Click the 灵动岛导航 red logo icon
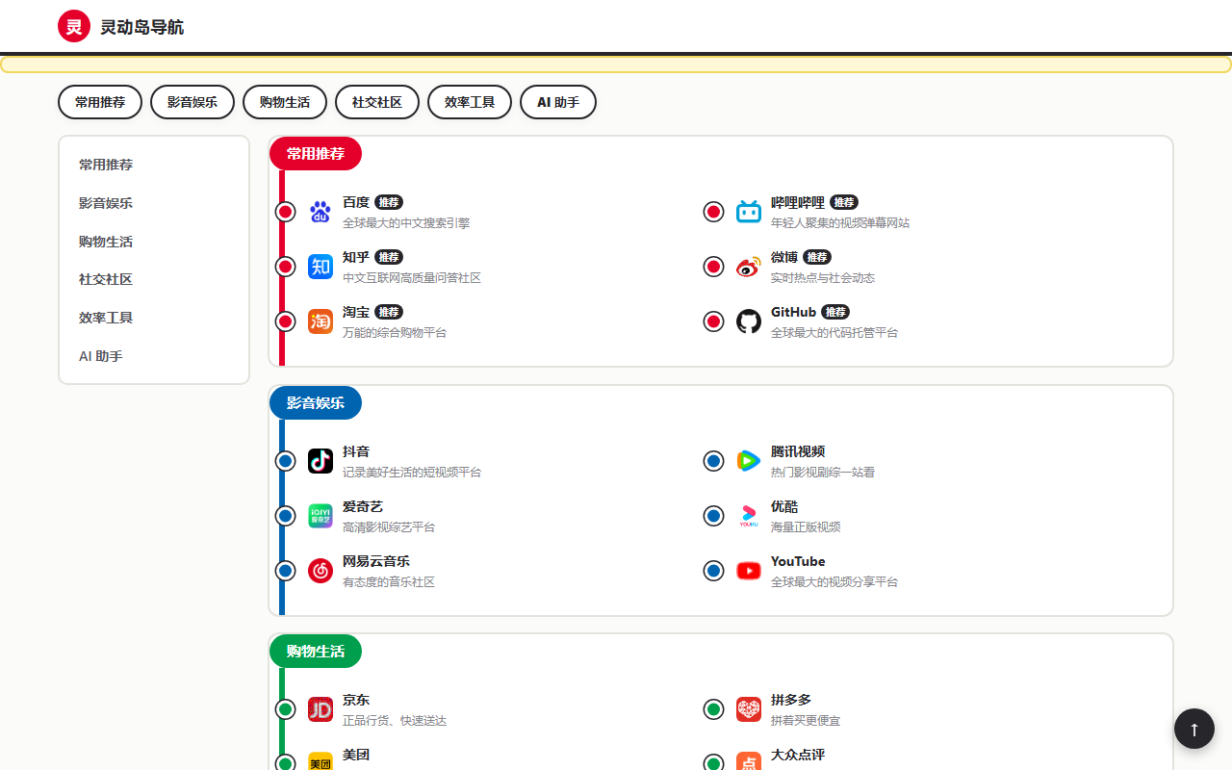 coord(74,26)
